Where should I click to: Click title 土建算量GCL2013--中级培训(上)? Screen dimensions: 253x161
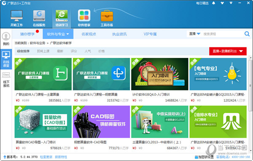pyautogui.click(x=157, y=142)
